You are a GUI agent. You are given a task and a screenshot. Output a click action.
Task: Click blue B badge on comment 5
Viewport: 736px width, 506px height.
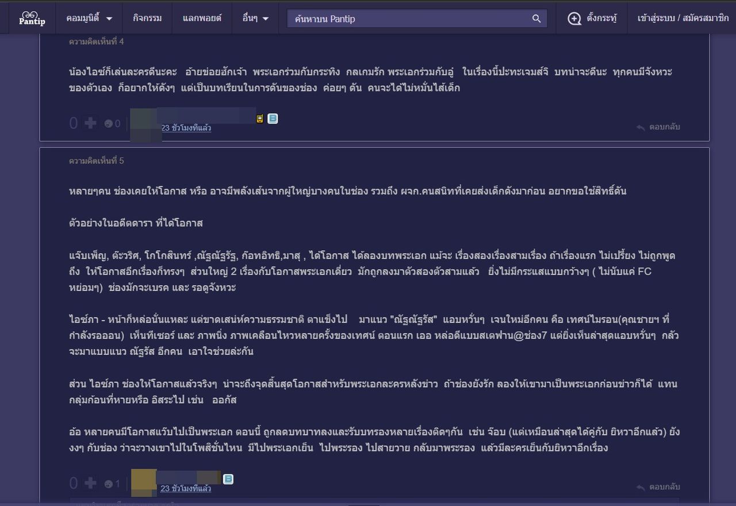click(228, 479)
